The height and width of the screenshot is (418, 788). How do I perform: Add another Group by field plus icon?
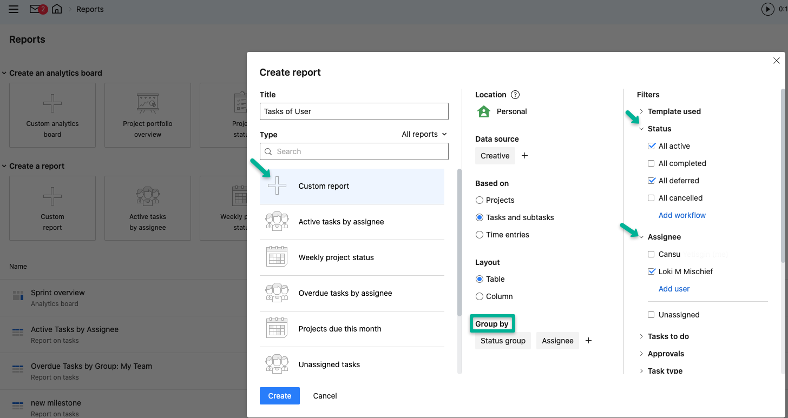tap(589, 341)
